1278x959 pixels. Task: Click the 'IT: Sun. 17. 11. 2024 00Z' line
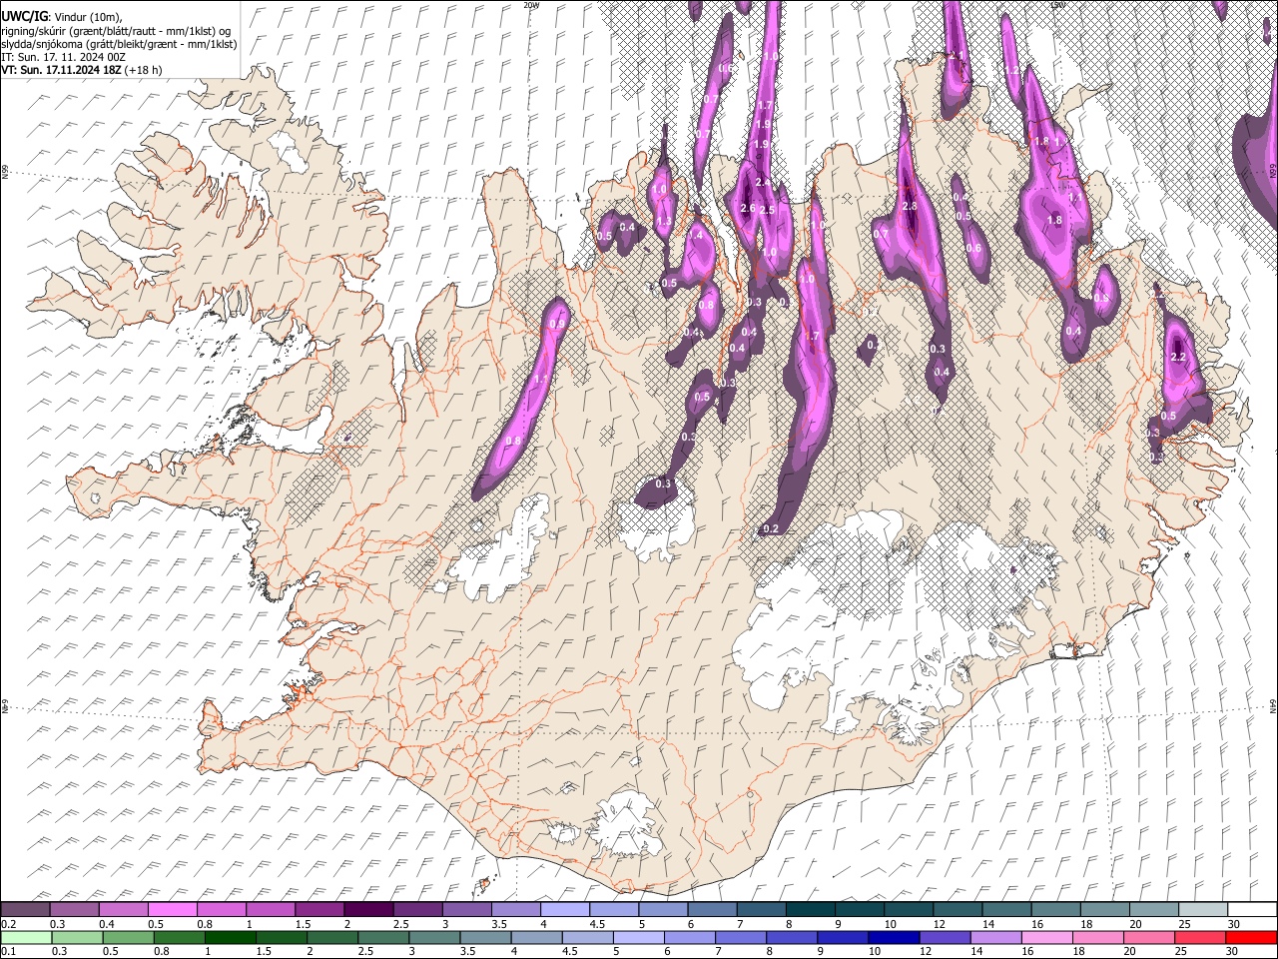pos(63,57)
